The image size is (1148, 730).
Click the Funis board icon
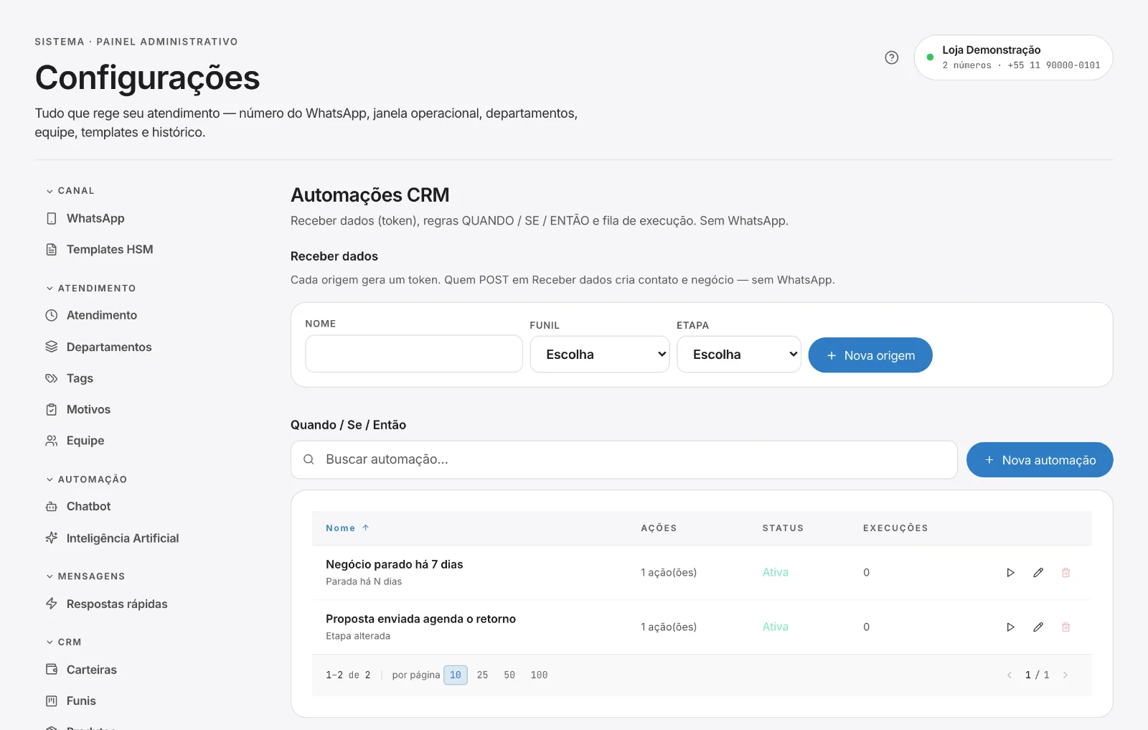pos(52,701)
